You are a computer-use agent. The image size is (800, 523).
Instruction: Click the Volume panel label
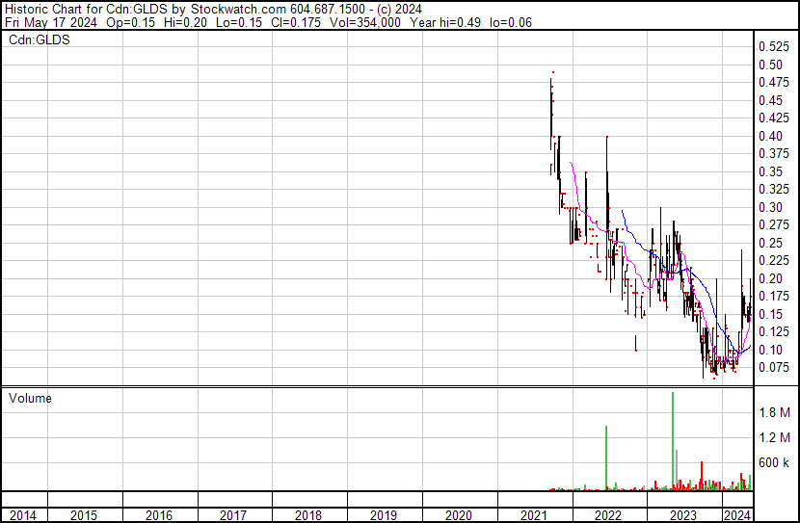(30, 398)
